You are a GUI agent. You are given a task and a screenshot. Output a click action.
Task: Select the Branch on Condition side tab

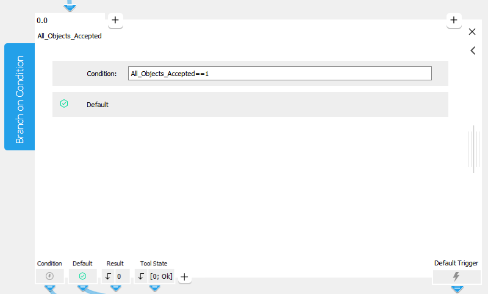point(20,97)
